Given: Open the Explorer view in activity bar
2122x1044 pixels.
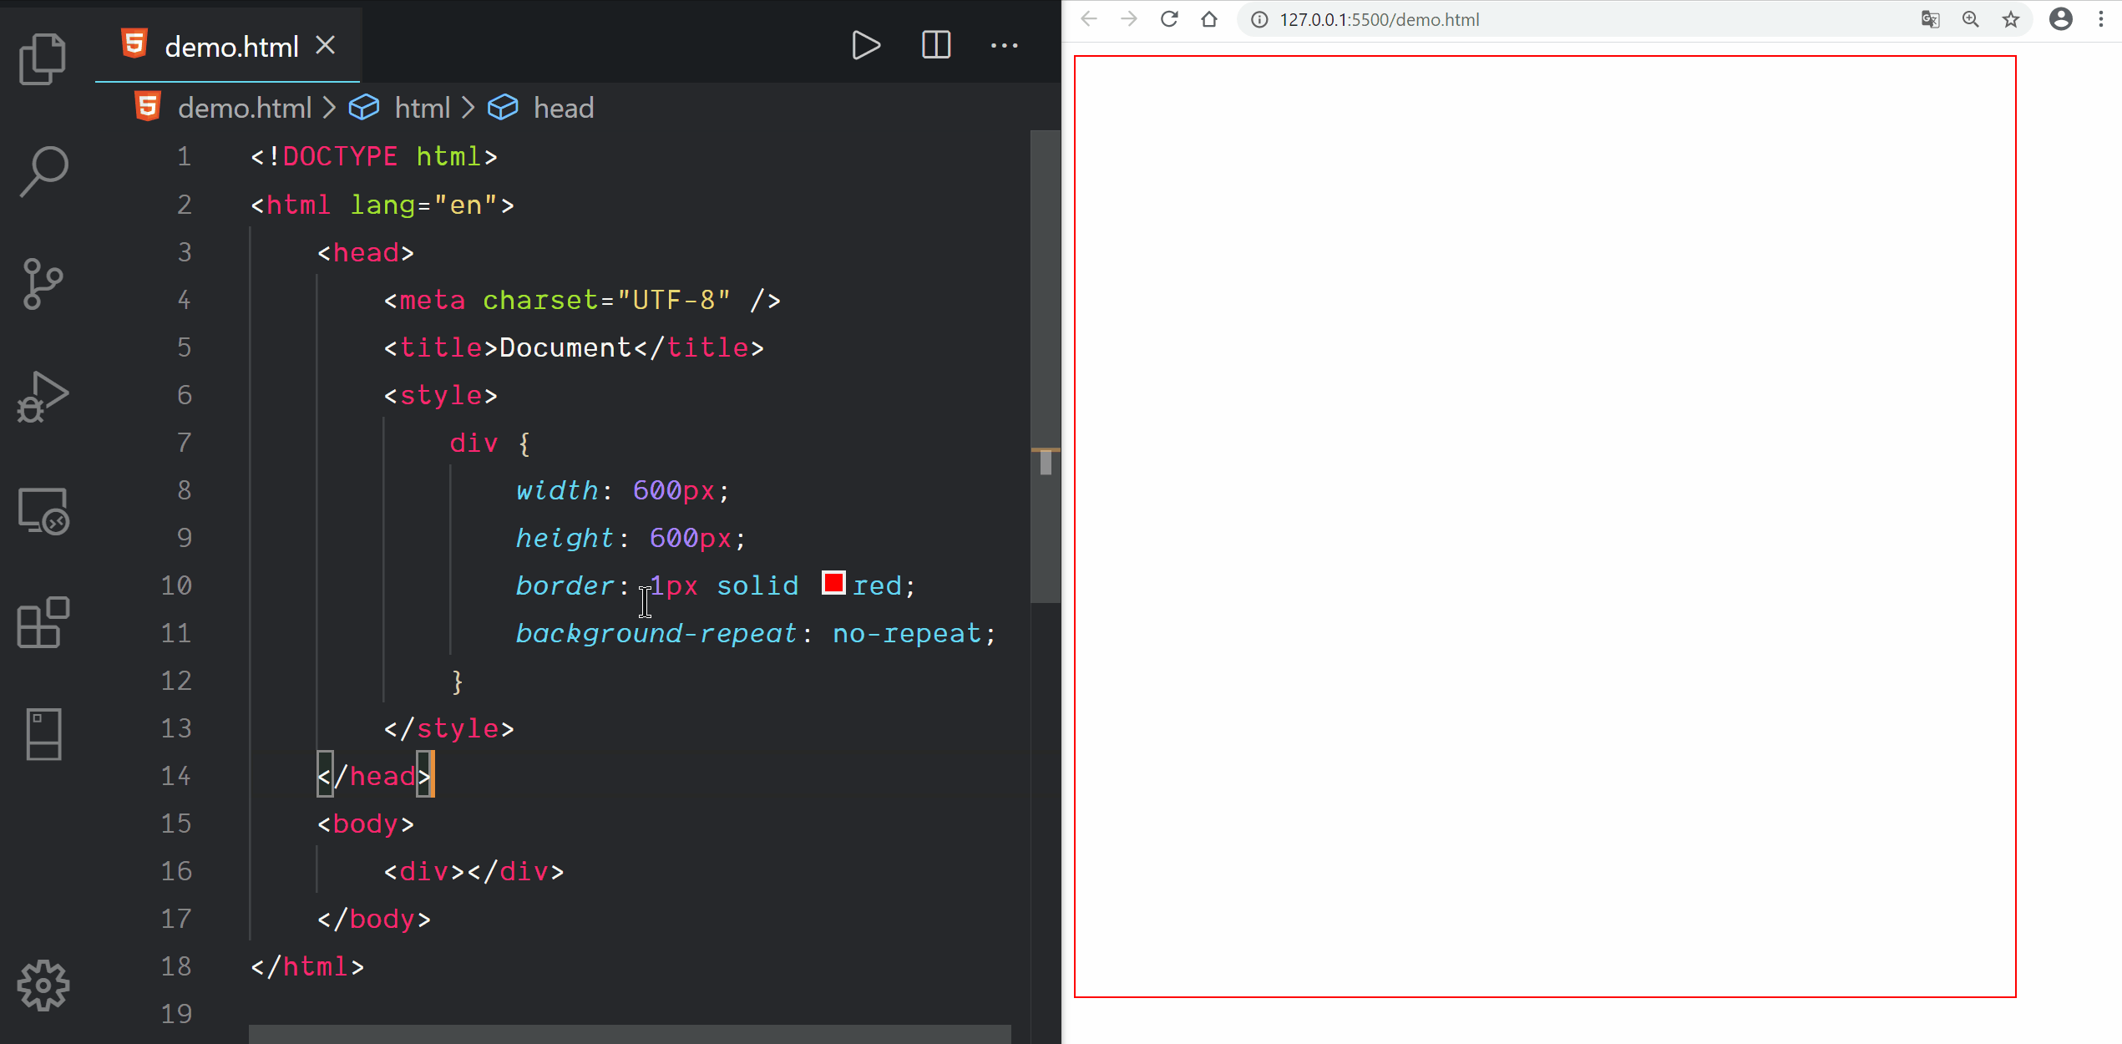Looking at the screenshot, I should (43, 58).
